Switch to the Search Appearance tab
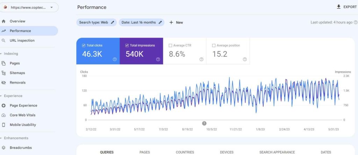The width and height of the screenshot is (358, 155). point(277,152)
